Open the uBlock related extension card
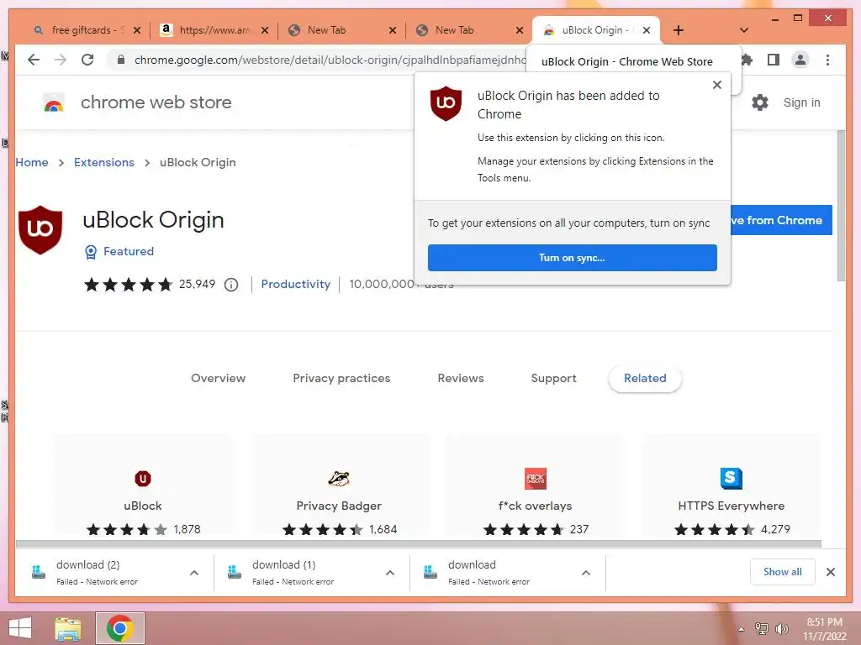This screenshot has height=645, width=861. pos(143,485)
